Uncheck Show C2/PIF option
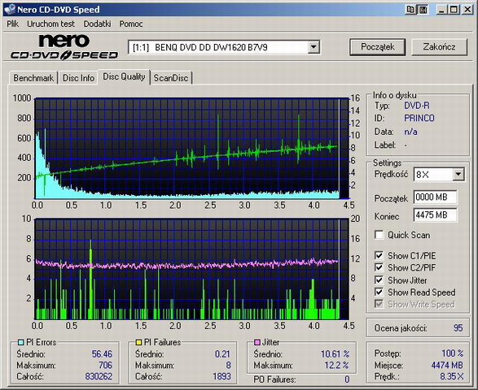The image size is (478, 390). coord(379,267)
